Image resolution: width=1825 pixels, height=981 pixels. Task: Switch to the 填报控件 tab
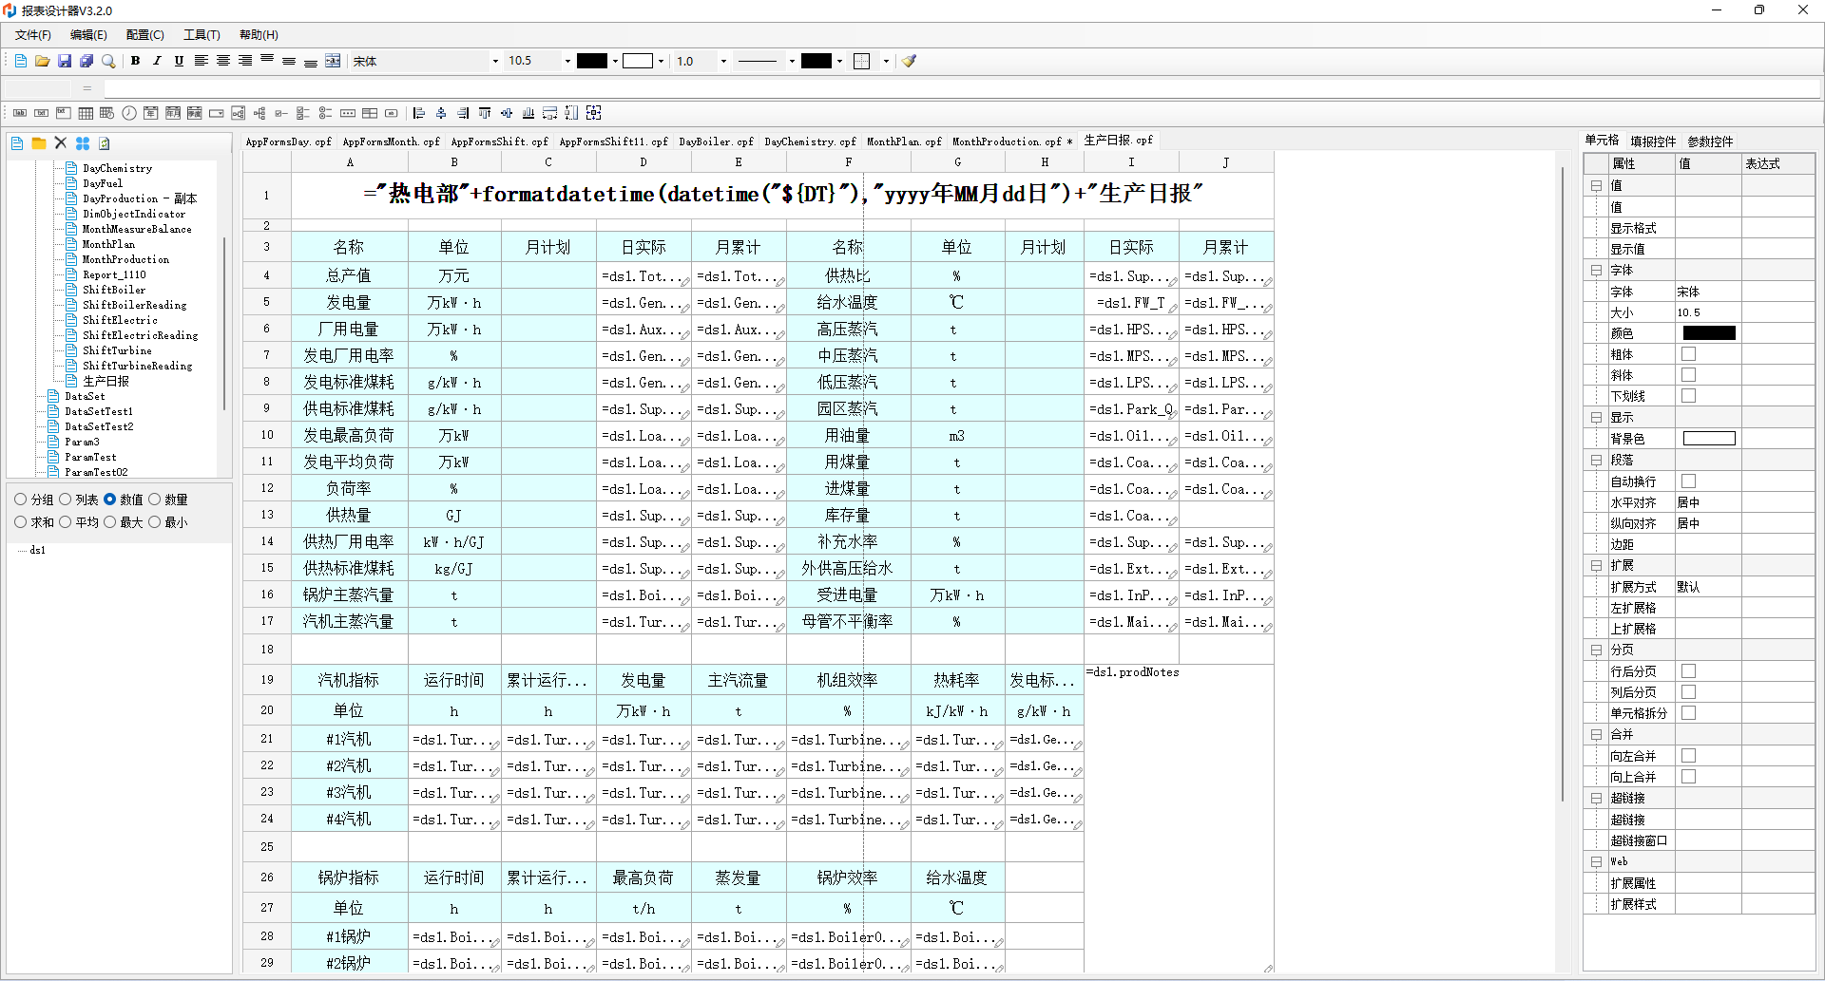pos(1653,141)
